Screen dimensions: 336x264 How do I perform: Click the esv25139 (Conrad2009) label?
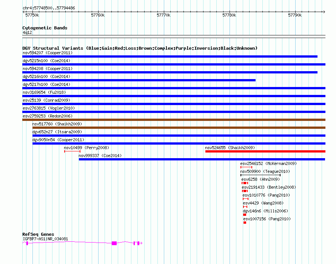coord(46,100)
